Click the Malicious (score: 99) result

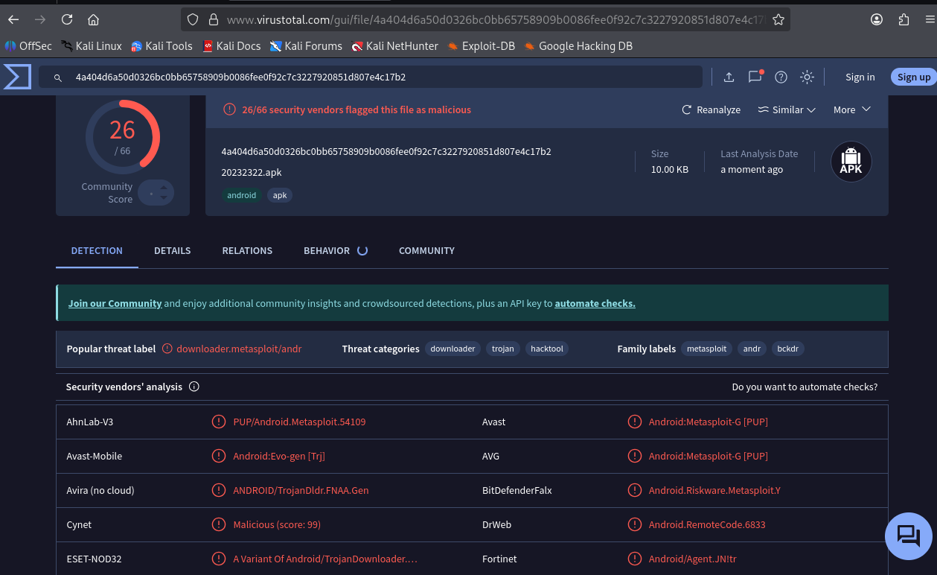[x=277, y=524]
